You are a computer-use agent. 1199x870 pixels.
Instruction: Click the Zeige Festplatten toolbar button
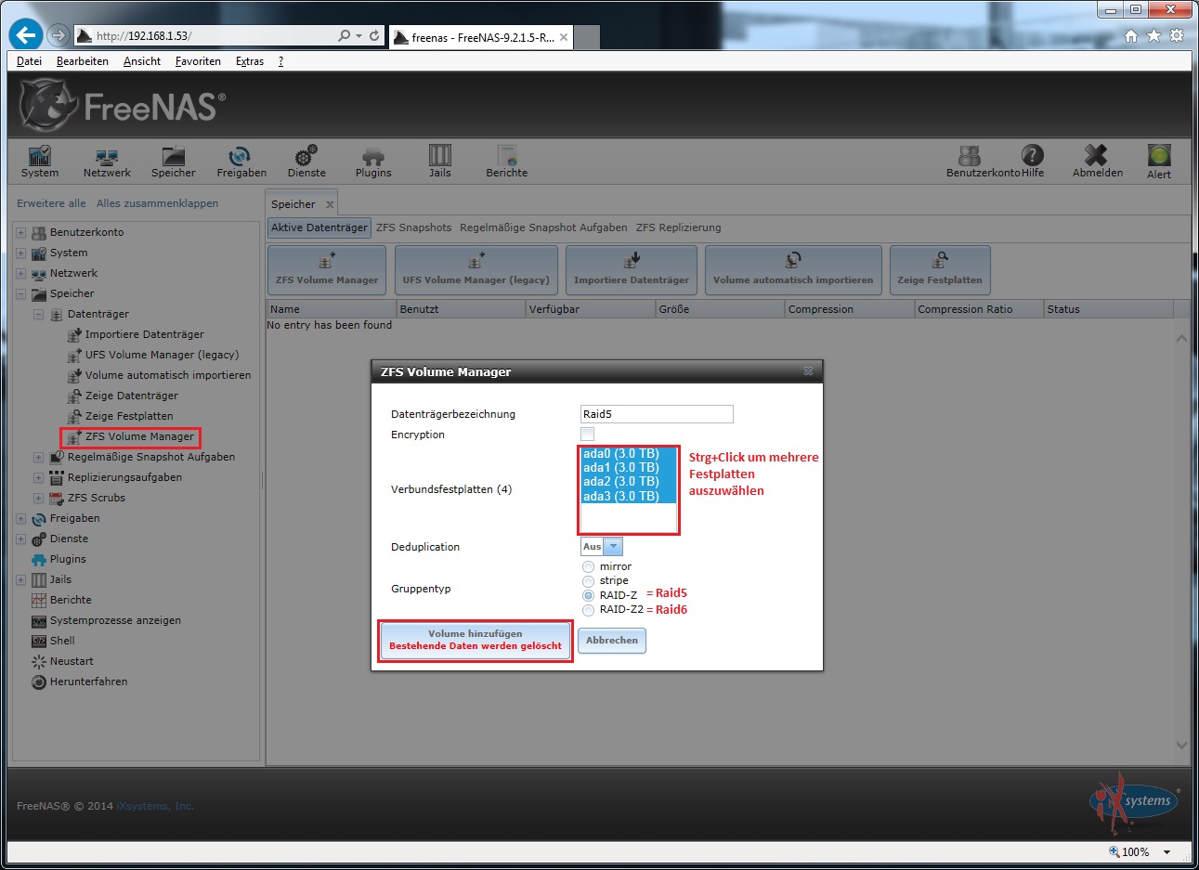[x=940, y=270]
